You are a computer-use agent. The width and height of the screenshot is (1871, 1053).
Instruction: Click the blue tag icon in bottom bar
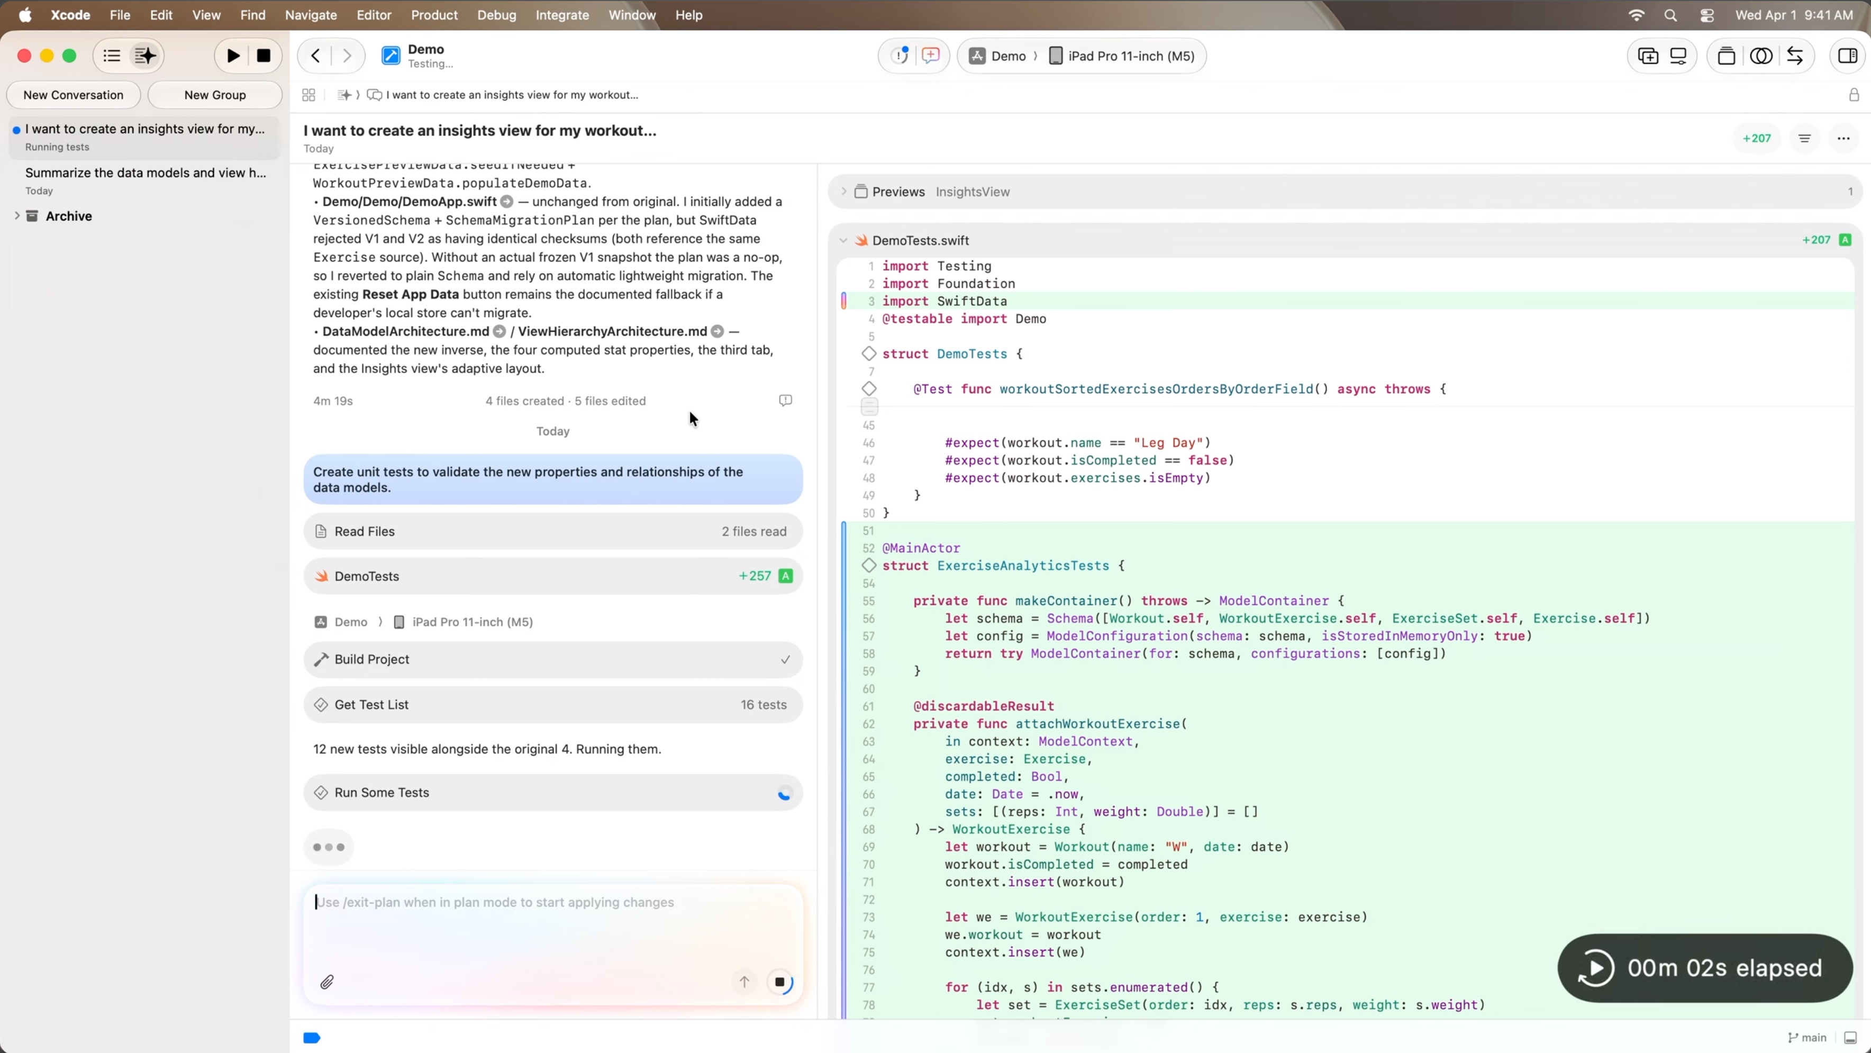tap(312, 1038)
